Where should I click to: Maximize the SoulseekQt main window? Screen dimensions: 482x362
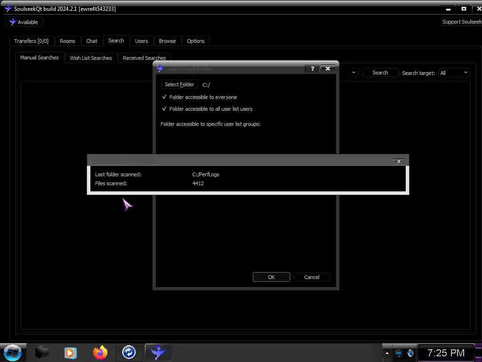tap(464, 9)
